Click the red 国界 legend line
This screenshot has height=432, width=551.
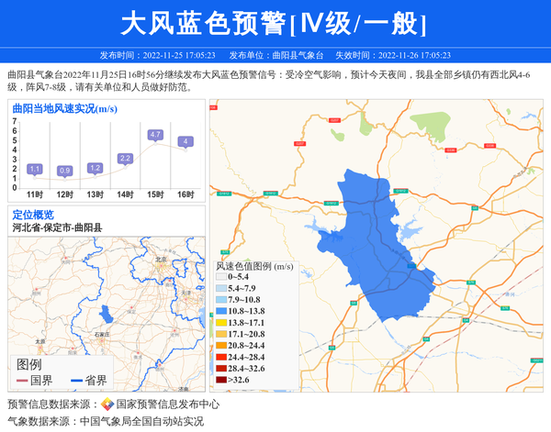click(x=20, y=380)
